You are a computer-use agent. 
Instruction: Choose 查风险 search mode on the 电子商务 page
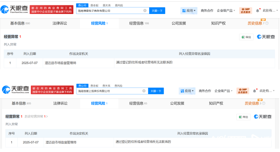(119, 5)
